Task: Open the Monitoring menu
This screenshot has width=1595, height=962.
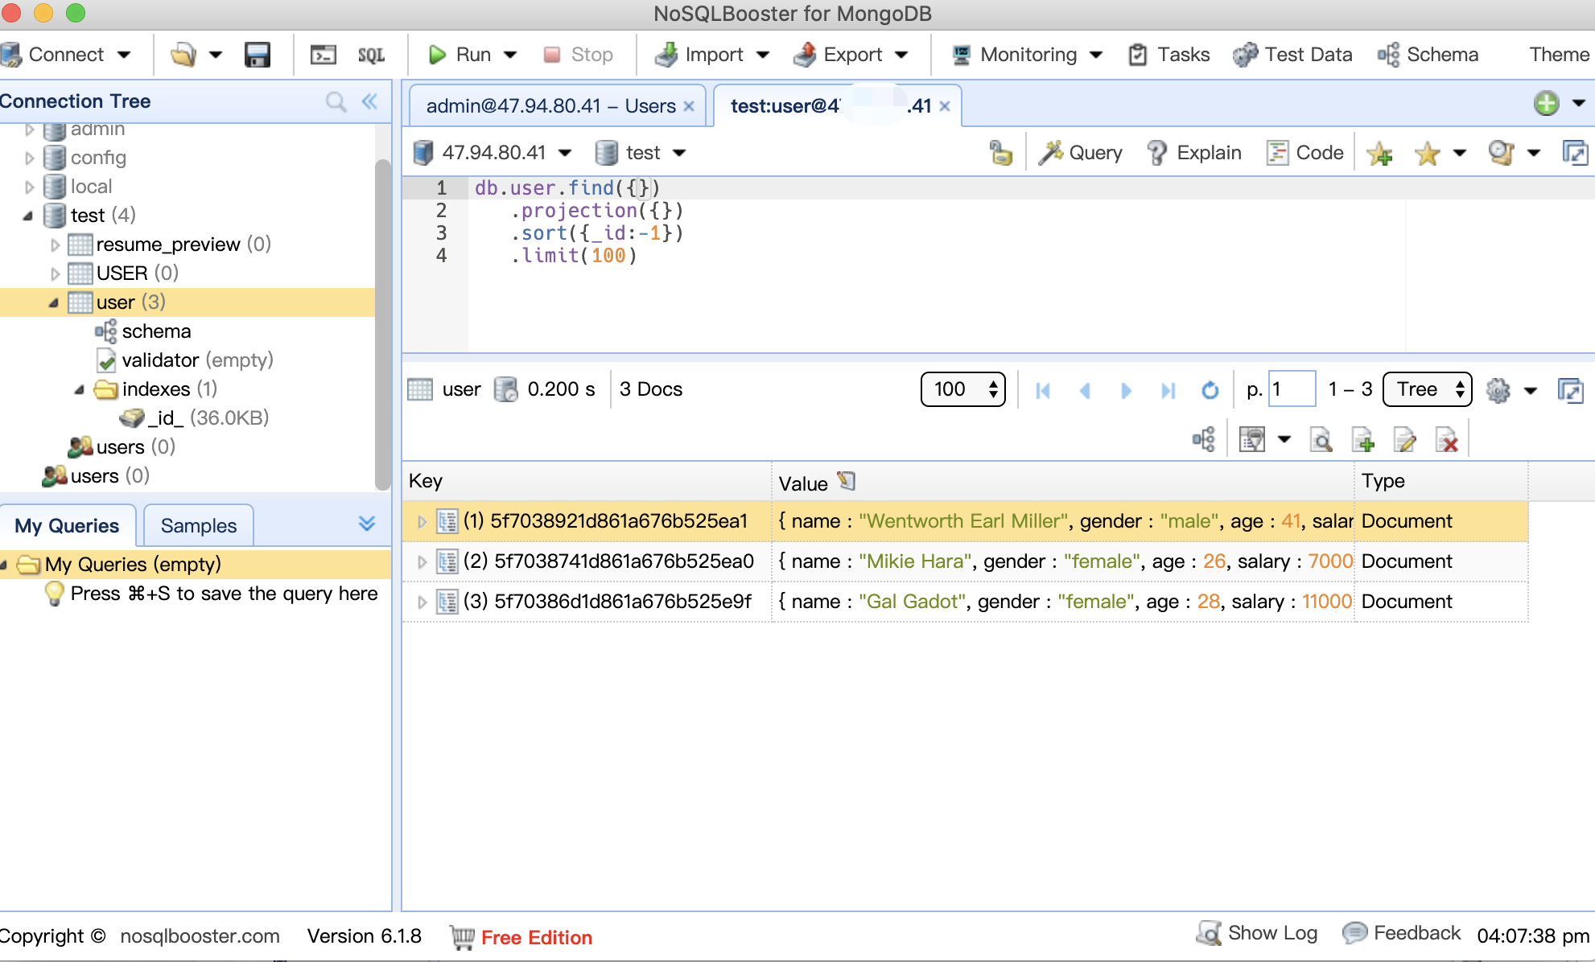Action: pyautogui.click(x=1026, y=55)
